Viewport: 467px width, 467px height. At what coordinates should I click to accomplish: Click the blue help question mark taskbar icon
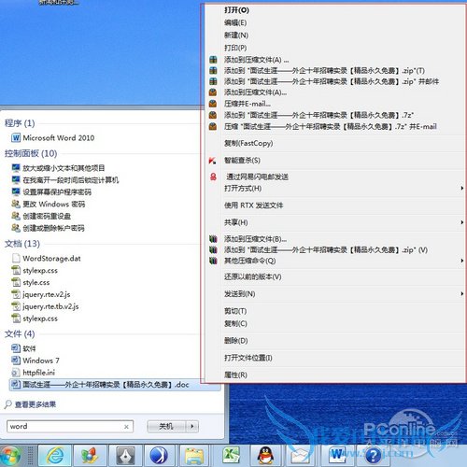coord(374,456)
